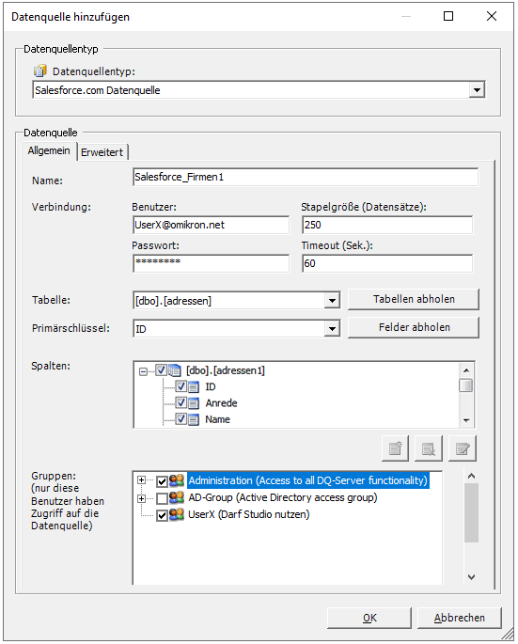Click the Stapelgröße input field
Image resolution: width=518 pixels, height=644 pixels.
tap(387, 225)
